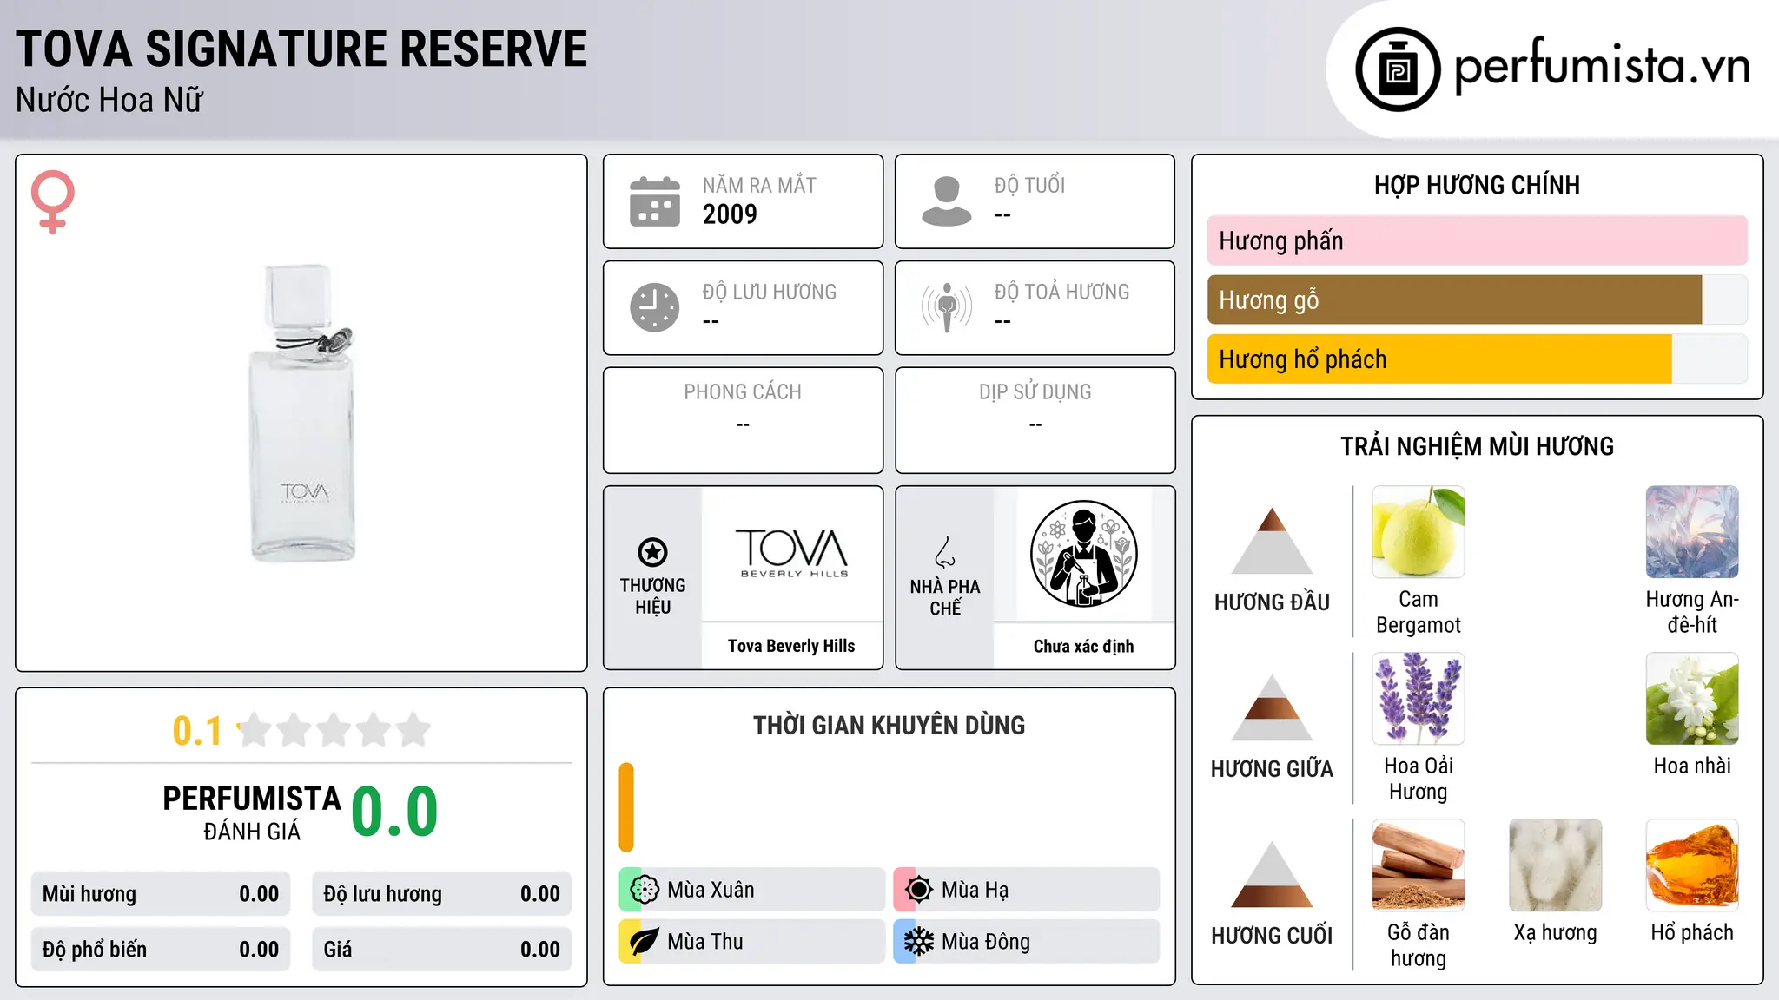This screenshot has height=1000, width=1779.
Task: Click the Giá score of 0.00
Action: [540, 950]
